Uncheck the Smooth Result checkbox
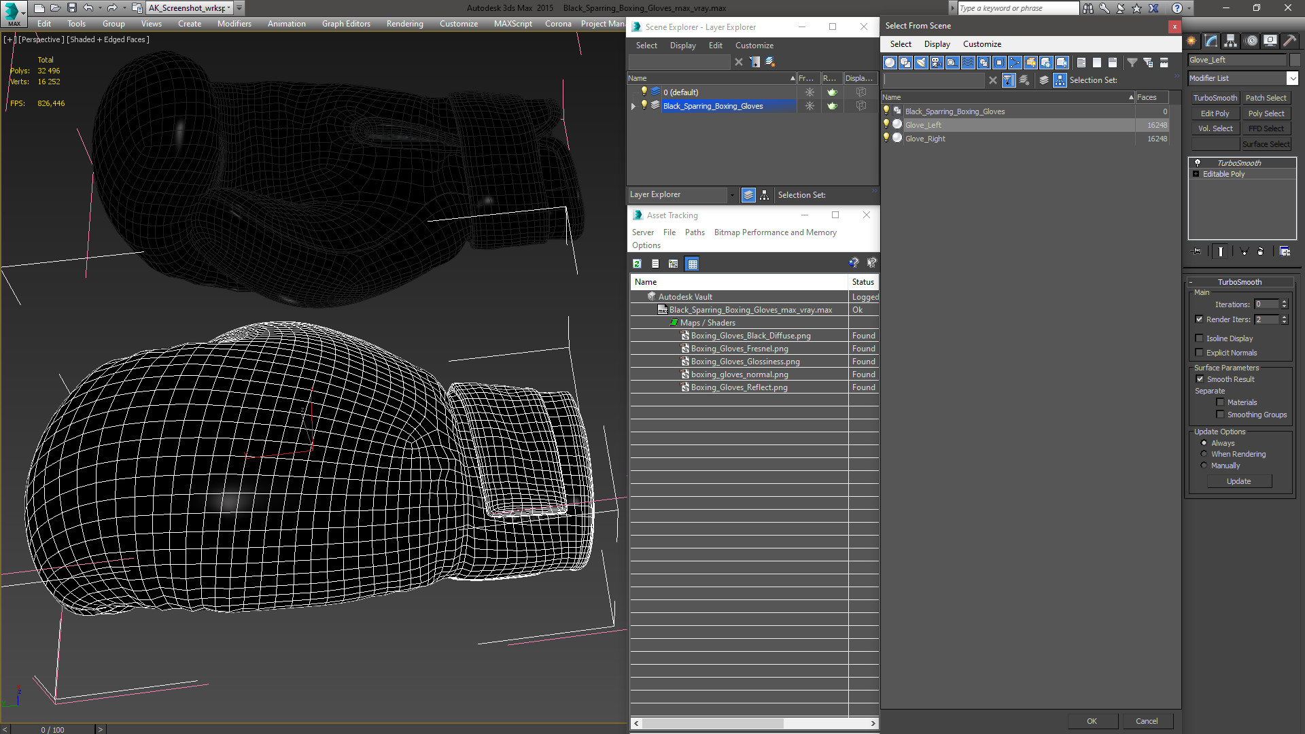Image resolution: width=1305 pixels, height=734 pixels. (1200, 379)
